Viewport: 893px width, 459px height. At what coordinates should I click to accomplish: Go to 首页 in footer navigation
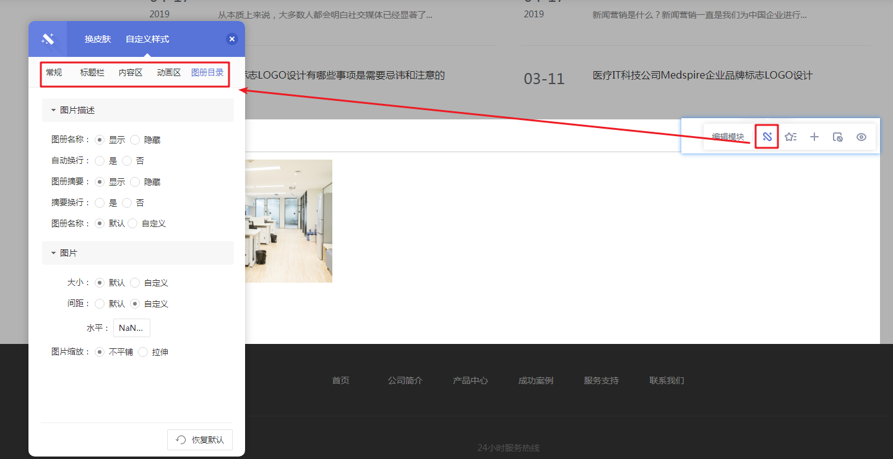[x=340, y=380]
